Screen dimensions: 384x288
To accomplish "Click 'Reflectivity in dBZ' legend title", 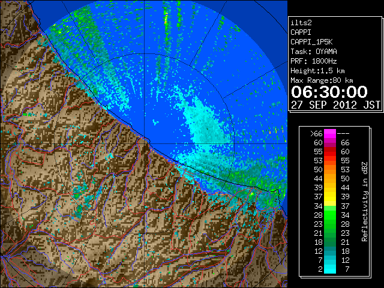I will [365, 202].
